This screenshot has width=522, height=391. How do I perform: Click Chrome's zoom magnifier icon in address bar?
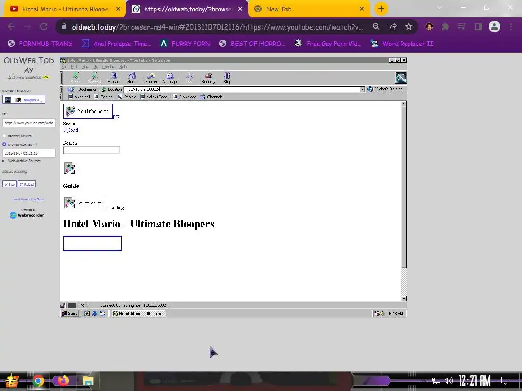(376, 26)
